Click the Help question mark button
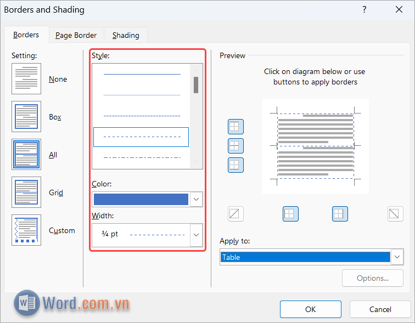 pyautogui.click(x=364, y=9)
